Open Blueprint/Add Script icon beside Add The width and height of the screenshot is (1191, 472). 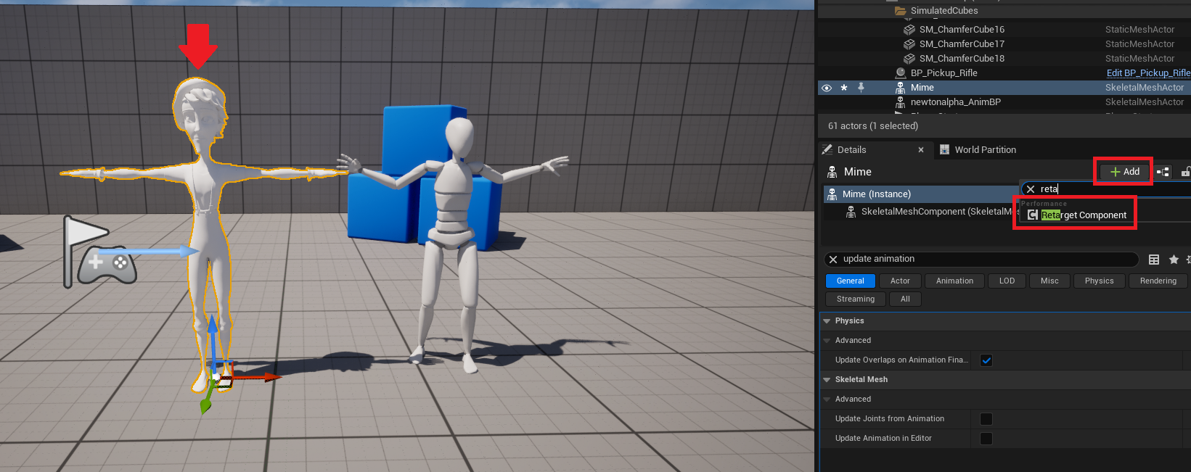pos(1163,172)
